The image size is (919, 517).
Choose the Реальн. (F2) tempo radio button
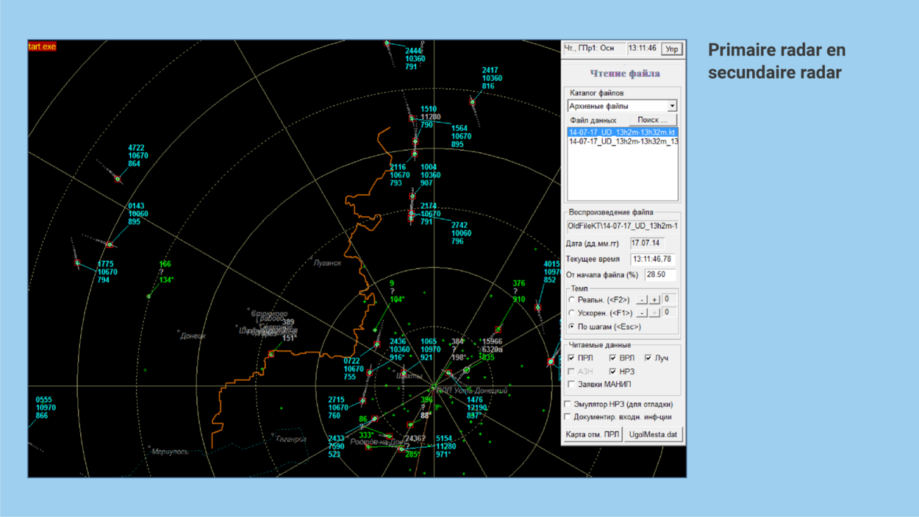pos(572,300)
